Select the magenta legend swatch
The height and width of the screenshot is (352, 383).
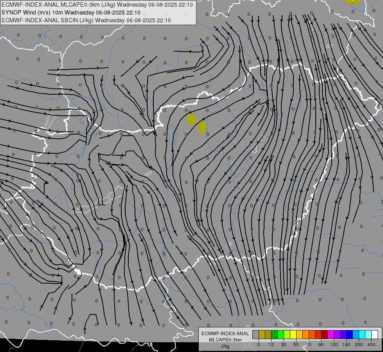point(331,334)
